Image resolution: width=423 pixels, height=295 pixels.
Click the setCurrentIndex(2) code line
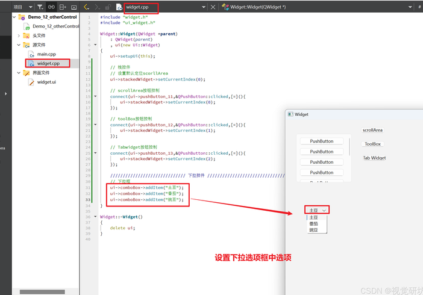[x=168, y=159]
